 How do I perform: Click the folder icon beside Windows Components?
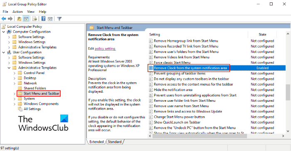tap(20, 104)
